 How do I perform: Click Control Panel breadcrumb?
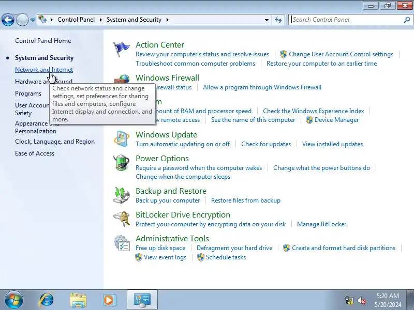pyautogui.click(x=76, y=20)
